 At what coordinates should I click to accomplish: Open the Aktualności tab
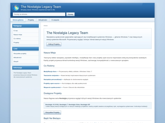(x=43, y=20)
